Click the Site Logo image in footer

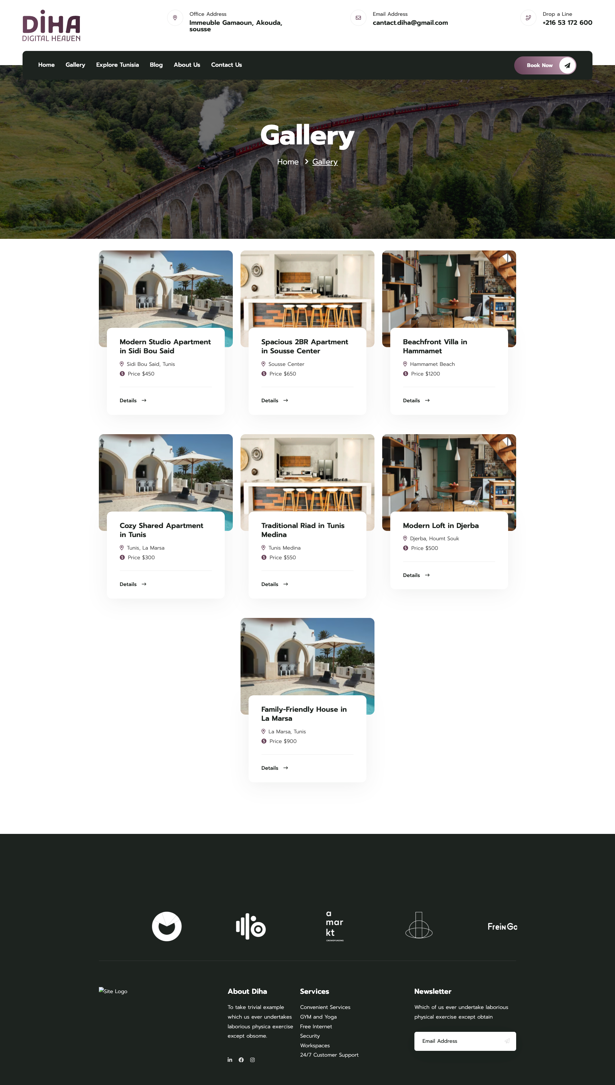(113, 991)
